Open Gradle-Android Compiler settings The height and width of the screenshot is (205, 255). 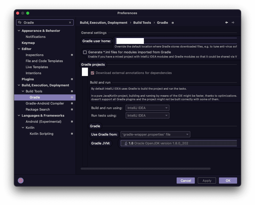click(45, 103)
